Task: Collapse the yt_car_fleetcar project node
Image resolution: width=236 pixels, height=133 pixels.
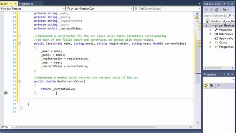Action: (x=206, y=25)
